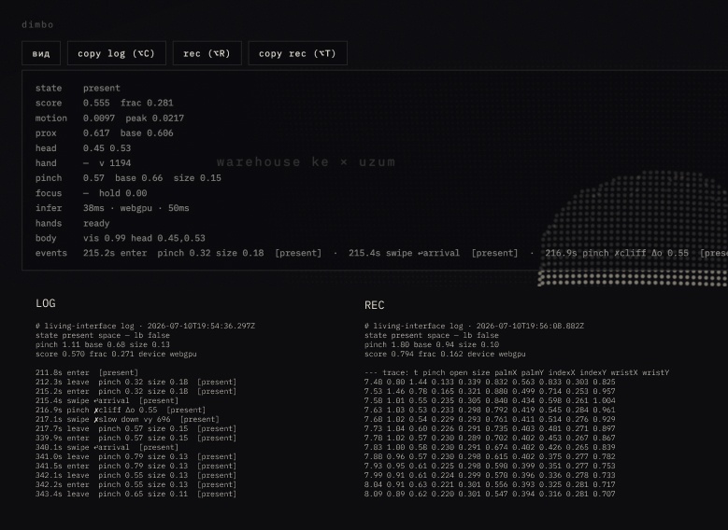The width and height of the screenshot is (728, 530).
Task: Click the copy rec button
Action: click(297, 53)
